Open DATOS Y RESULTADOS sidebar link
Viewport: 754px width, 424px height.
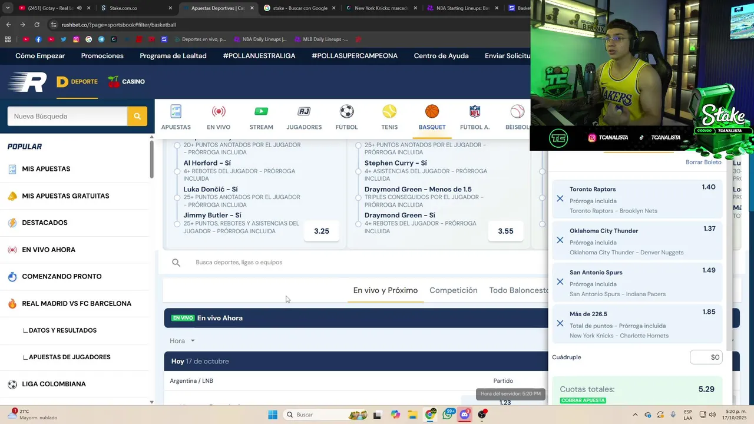[62, 330]
